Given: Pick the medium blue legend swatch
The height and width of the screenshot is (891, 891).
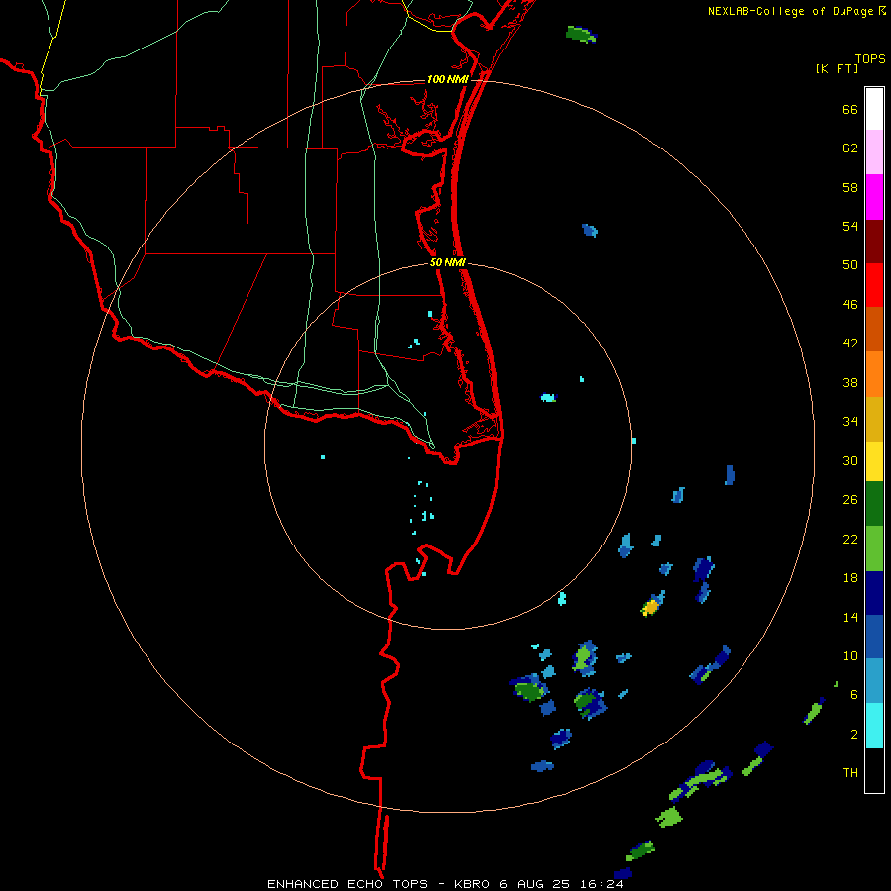Looking at the screenshot, I should point(874,637).
